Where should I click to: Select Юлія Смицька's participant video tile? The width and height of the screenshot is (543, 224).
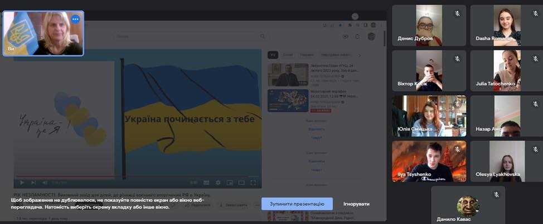[429, 116]
